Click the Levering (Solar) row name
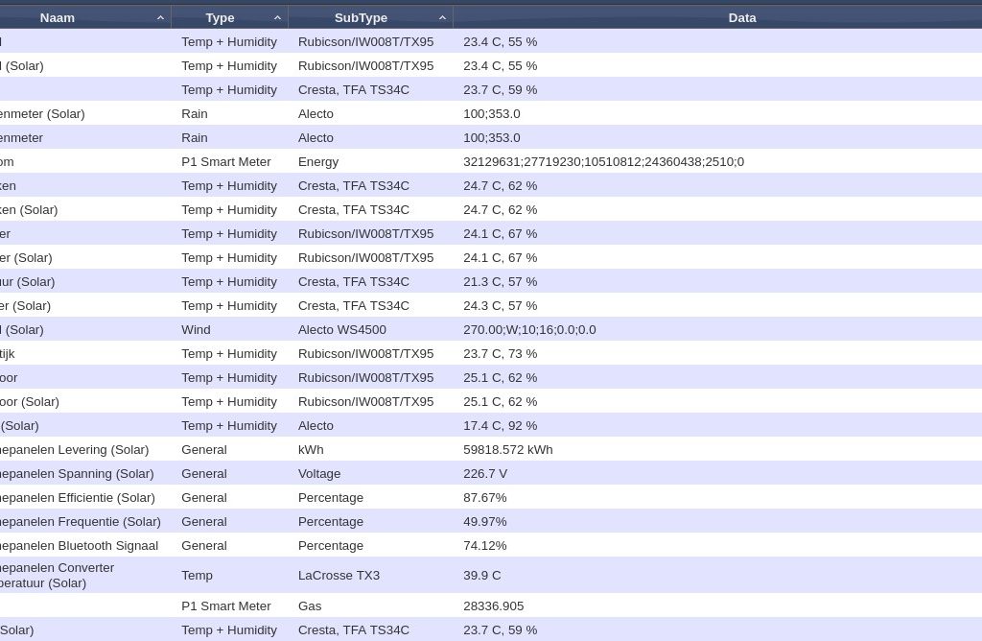The height and width of the screenshot is (641, 982). point(74,449)
